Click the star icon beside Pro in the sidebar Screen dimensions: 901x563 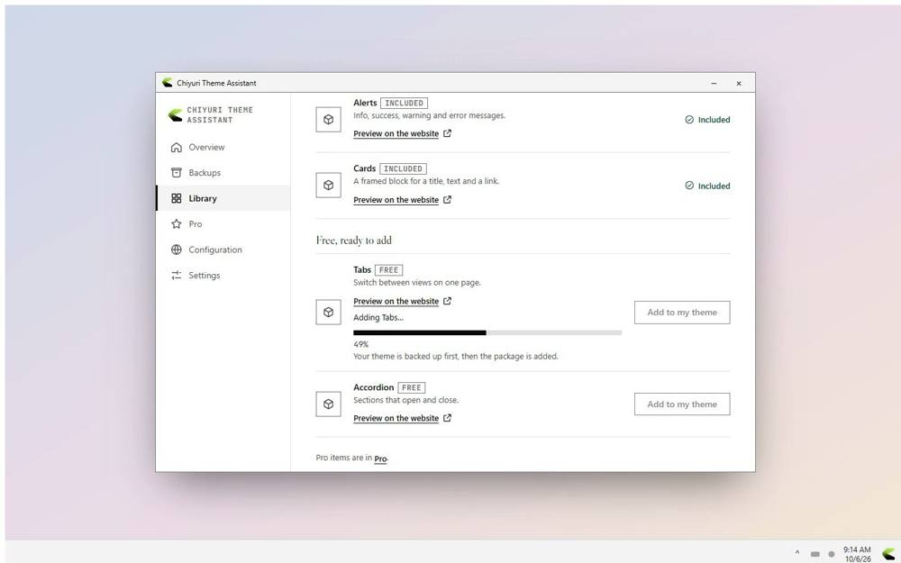coord(177,224)
